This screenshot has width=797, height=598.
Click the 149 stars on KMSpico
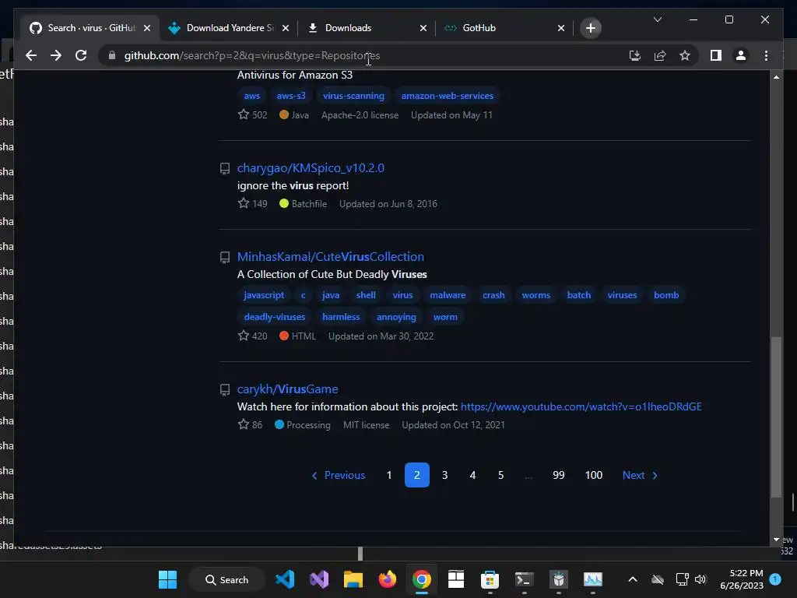(253, 204)
